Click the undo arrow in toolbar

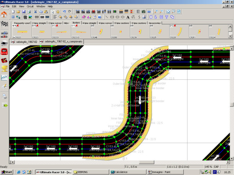coord(64,12)
